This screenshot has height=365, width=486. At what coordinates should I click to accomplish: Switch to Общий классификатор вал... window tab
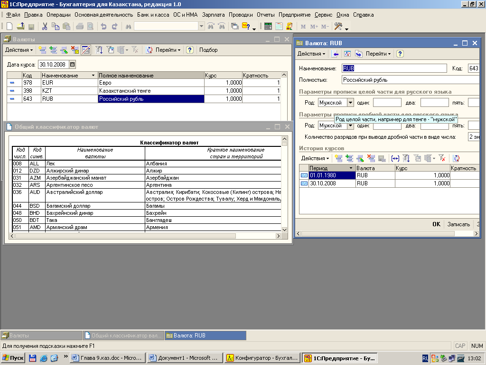click(123, 336)
